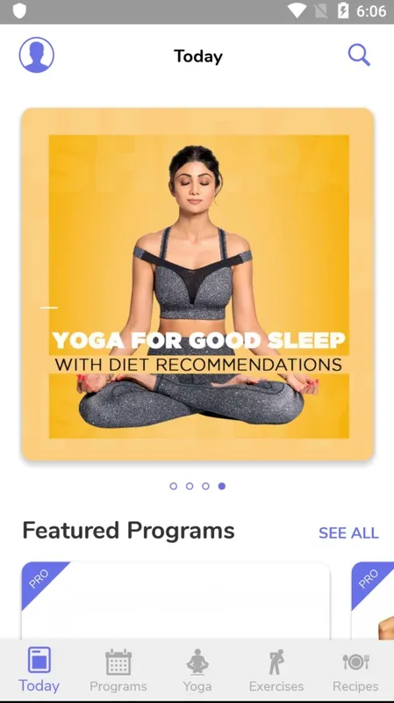Select the fourth filled carousel dot
This screenshot has height=703, width=394.
[x=222, y=486]
